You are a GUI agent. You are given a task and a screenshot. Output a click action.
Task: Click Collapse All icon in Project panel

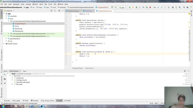point(55,11)
